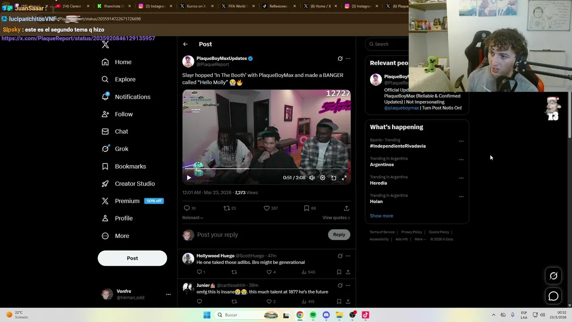Share Hollywood Huego's reply
572x322 pixels.
(348, 272)
